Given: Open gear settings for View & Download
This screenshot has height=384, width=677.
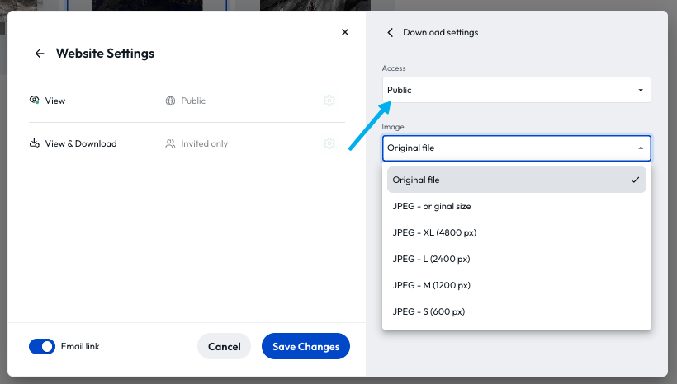Looking at the screenshot, I should [329, 143].
